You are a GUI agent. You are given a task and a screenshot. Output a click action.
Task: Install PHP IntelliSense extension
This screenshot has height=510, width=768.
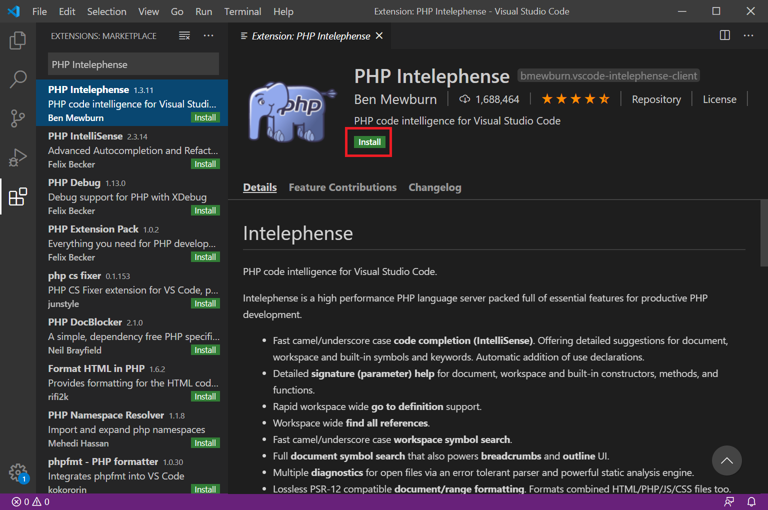205,164
